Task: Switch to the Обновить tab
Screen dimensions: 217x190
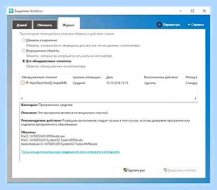Action: (45, 24)
